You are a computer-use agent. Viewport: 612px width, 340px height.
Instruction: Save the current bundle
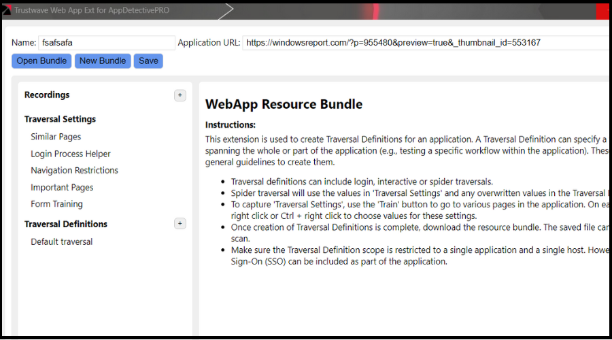pyautogui.click(x=148, y=61)
